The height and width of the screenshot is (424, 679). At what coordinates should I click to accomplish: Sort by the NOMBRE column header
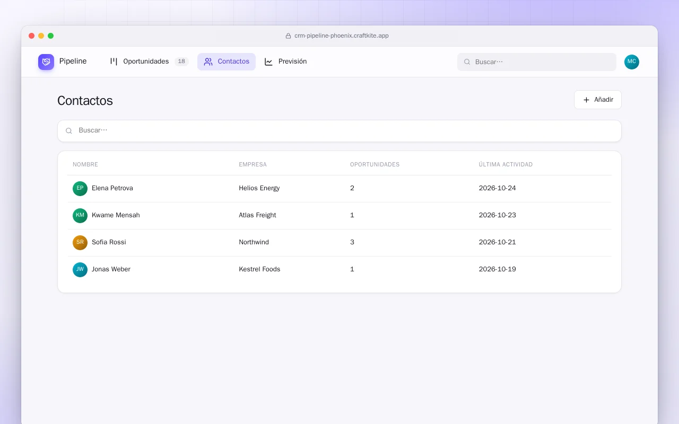click(x=85, y=164)
